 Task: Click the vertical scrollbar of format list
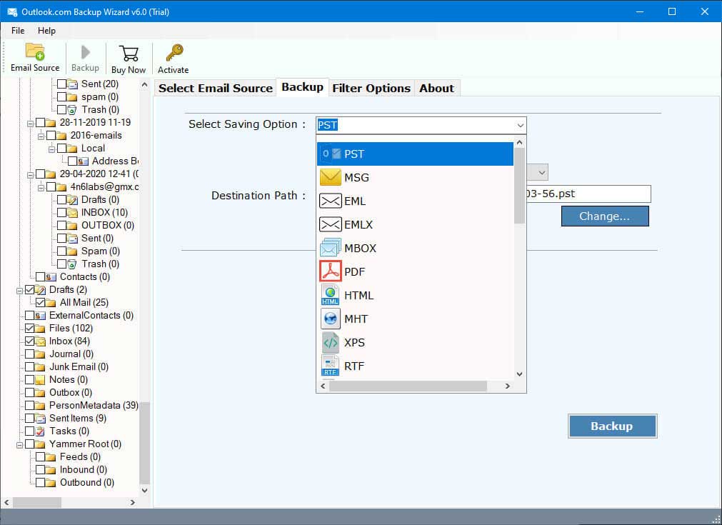(x=519, y=185)
